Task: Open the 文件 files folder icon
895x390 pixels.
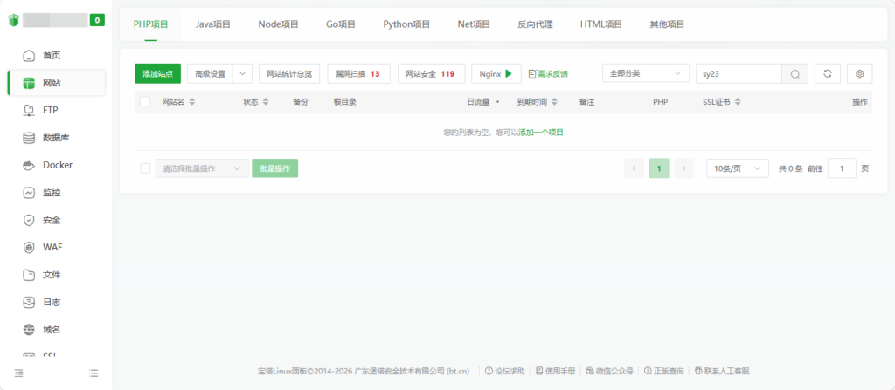Action: pos(29,275)
